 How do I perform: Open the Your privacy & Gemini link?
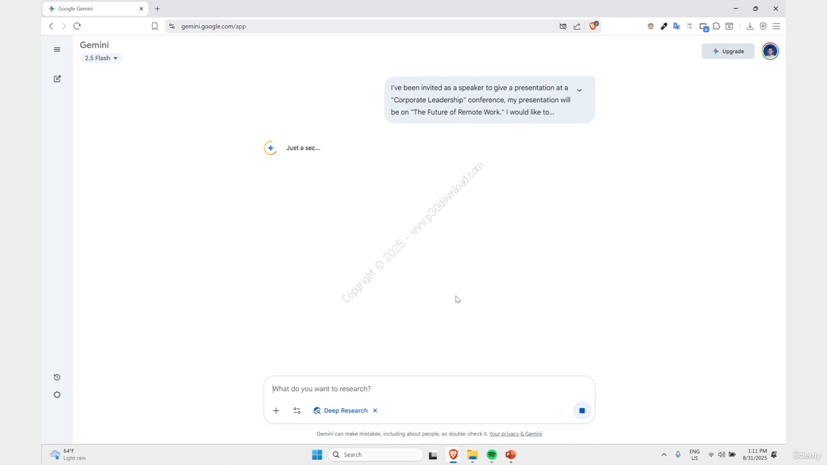coord(515,434)
